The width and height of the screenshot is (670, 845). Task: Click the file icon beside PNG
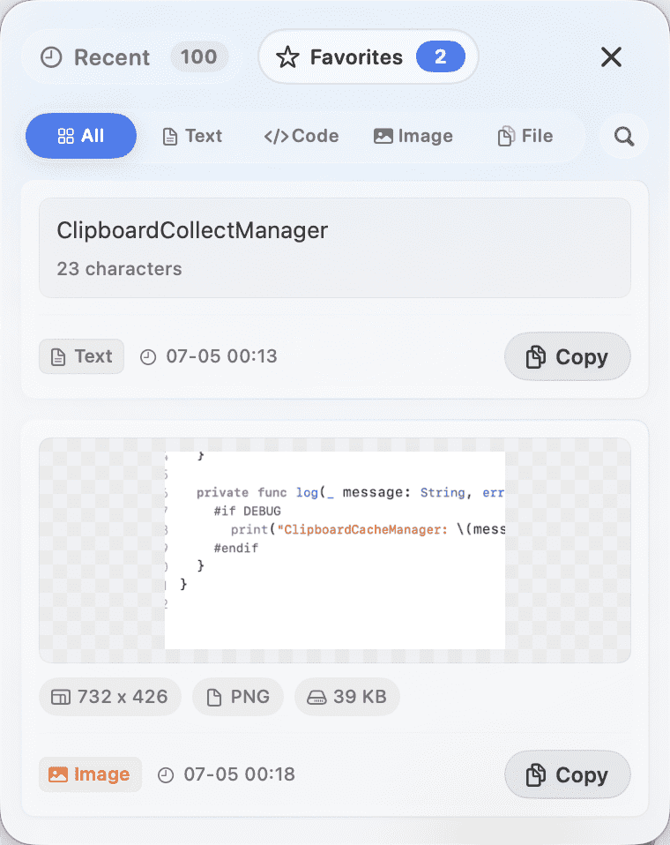coord(214,698)
